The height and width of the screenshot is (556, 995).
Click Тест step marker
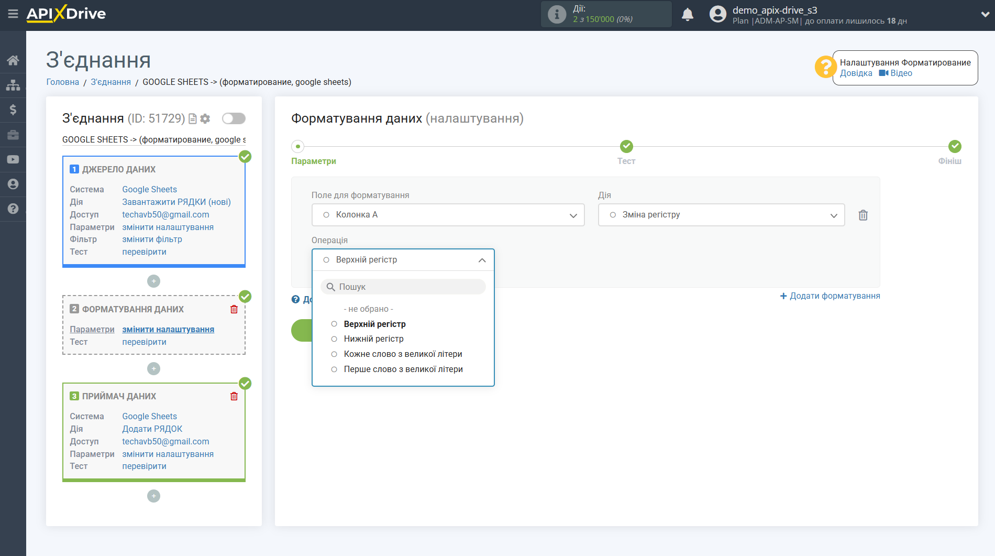(x=626, y=147)
